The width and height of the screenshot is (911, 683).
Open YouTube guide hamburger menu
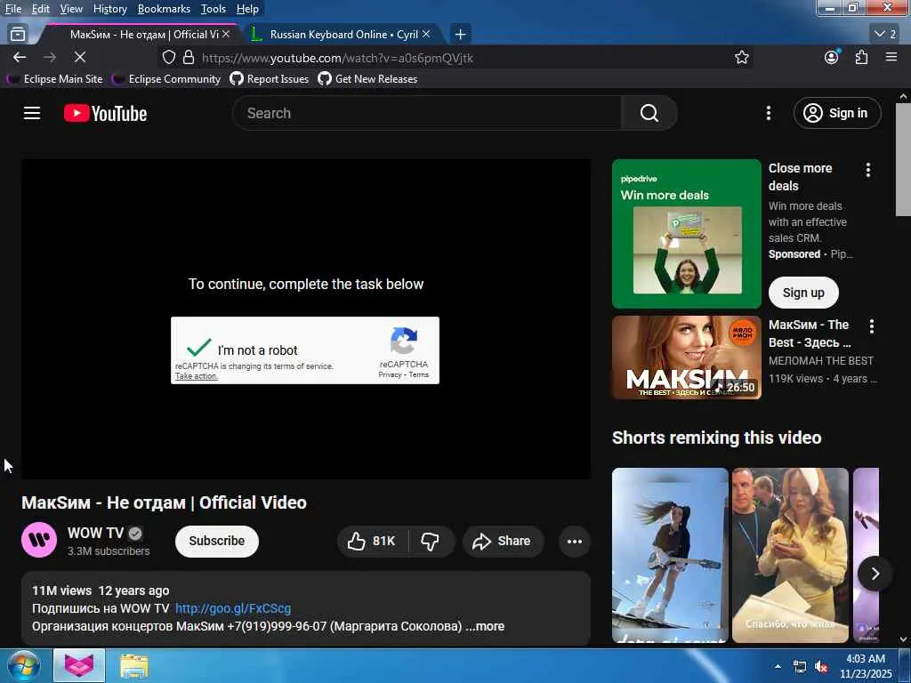[x=32, y=113]
